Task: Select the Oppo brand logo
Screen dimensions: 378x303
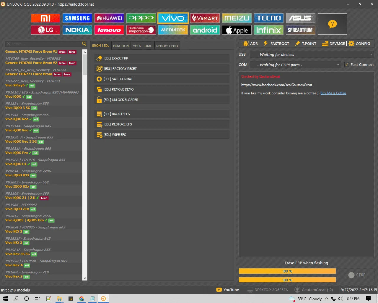Action: point(141,18)
